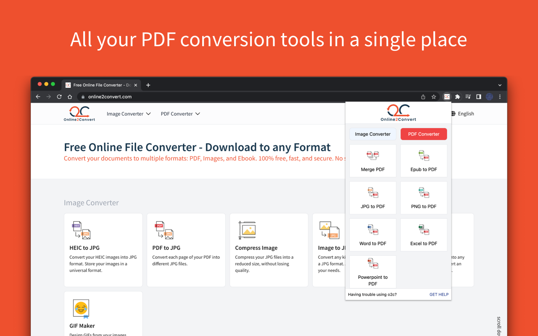Click the "Having trouble using o2c?" text
538x336 pixels.
coord(372,294)
